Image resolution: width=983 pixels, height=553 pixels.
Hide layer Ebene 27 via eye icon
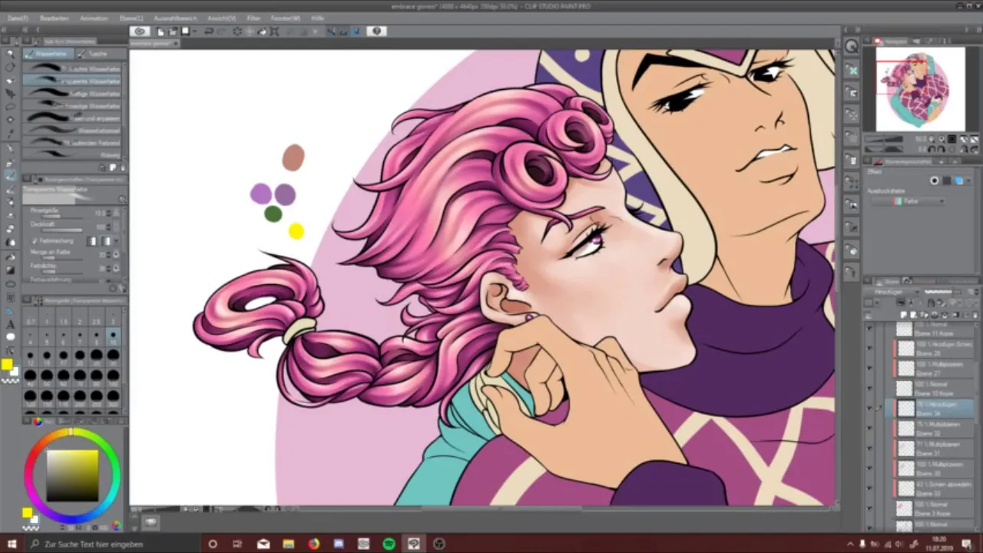(x=869, y=369)
